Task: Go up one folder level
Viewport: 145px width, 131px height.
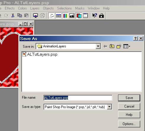Action: (112, 46)
